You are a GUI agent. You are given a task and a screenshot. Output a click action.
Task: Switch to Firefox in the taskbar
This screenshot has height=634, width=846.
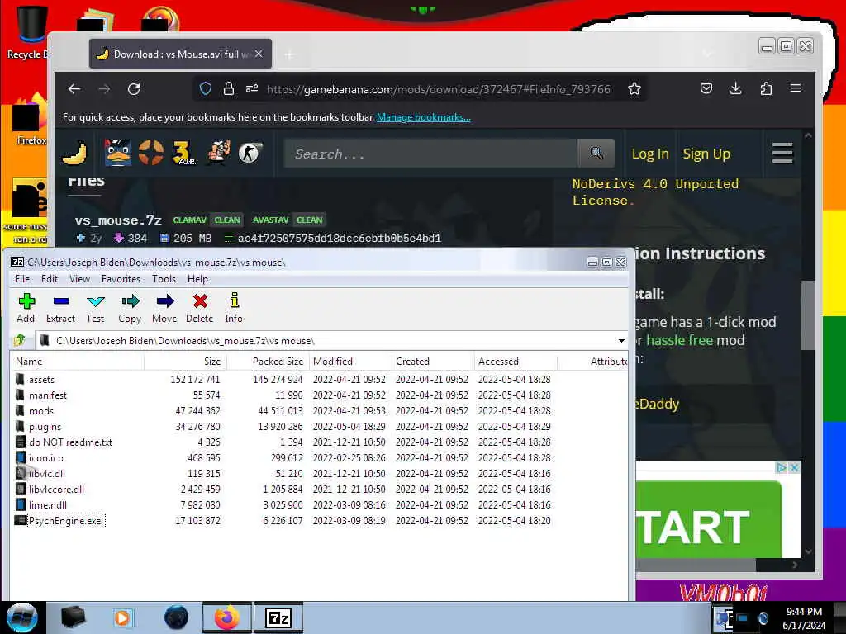(x=226, y=617)
